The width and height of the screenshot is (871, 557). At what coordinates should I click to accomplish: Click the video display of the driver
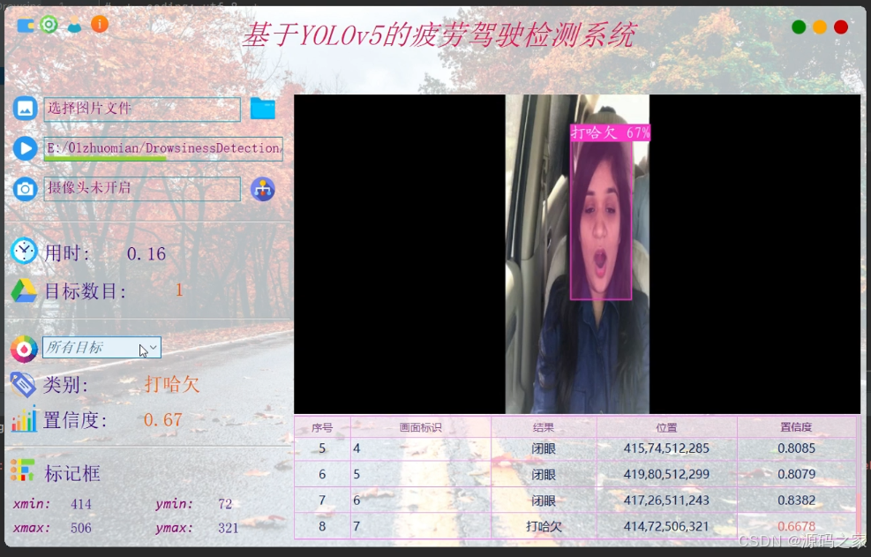pyautogui.click(x=577, y=254)
